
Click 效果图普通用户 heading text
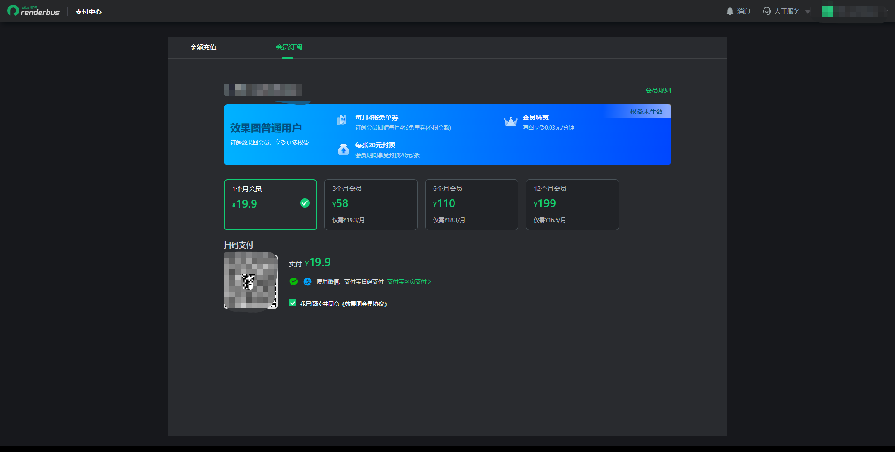point(266,128)
